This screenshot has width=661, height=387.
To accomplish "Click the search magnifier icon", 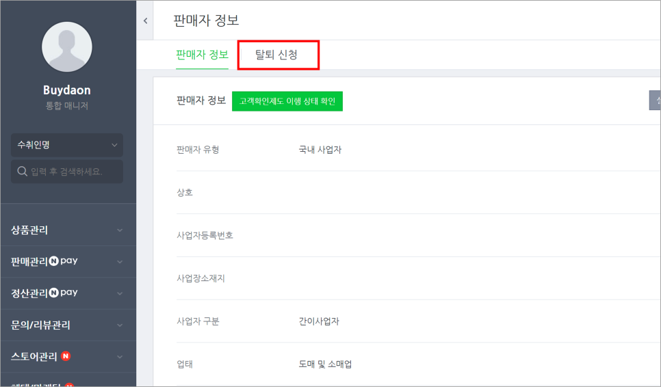I will pyautogui.click(x=22, y=171).
